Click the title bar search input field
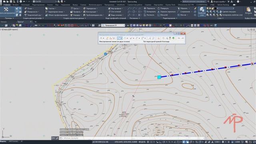The image size is (256, 144). 194,2
